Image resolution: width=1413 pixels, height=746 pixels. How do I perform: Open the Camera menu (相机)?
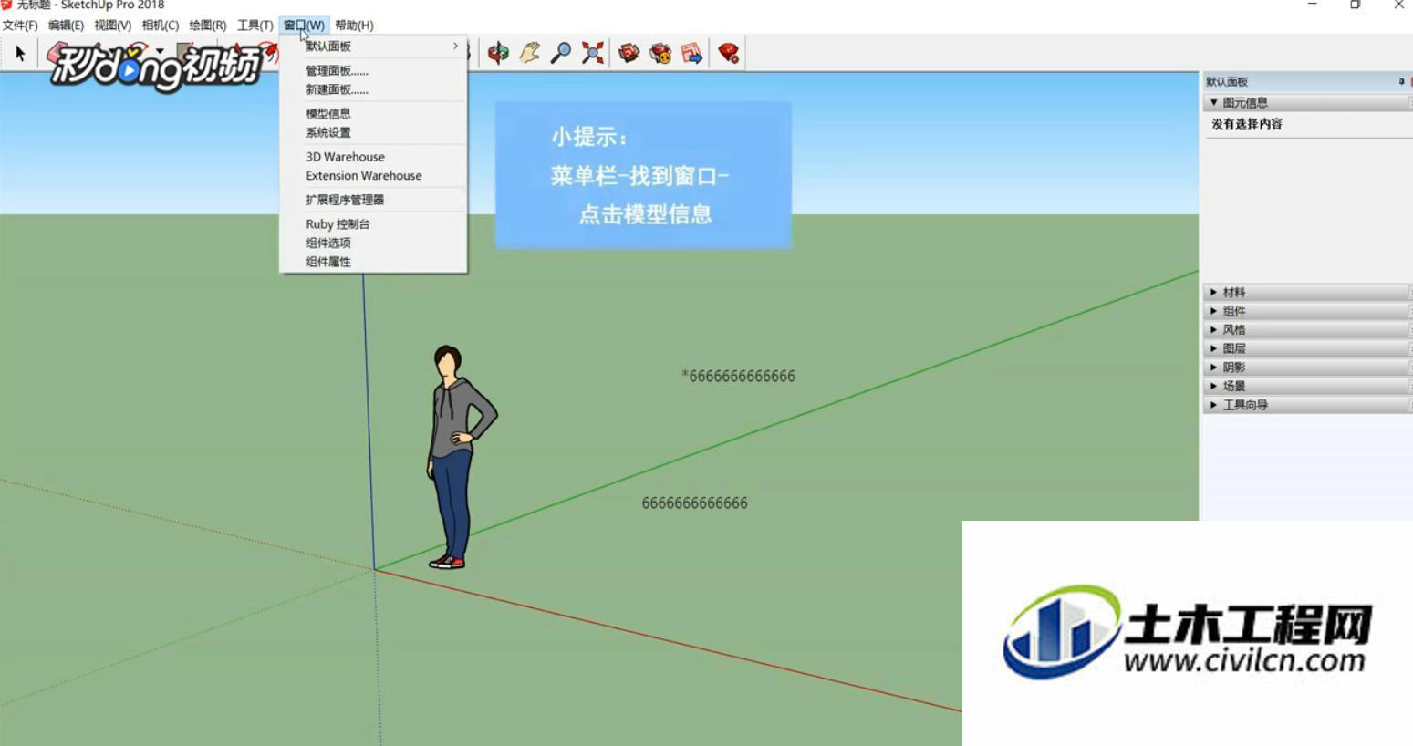pos(160,25)
